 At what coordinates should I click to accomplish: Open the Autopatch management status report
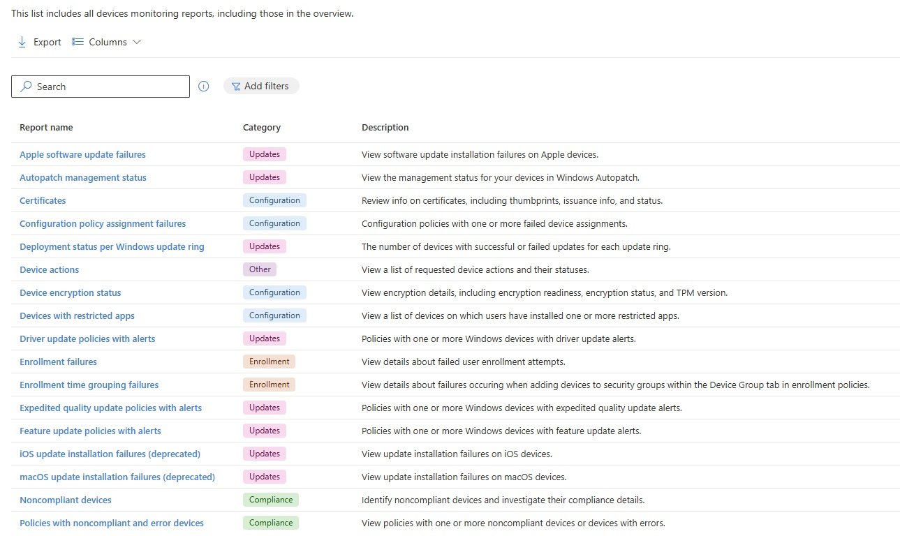(x=83, y=177)
